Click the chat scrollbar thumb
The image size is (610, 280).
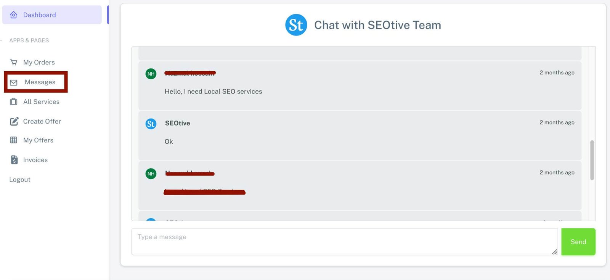[592, 160]
